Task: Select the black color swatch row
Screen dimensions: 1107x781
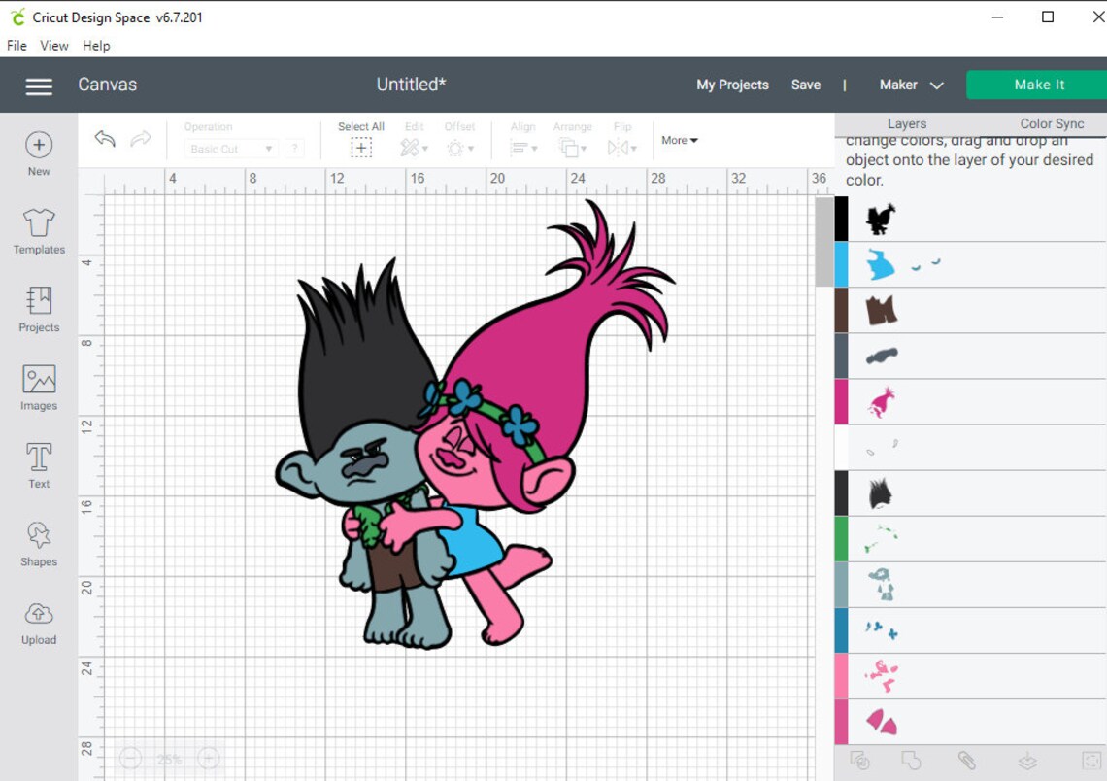Action: tap(971, 219)
